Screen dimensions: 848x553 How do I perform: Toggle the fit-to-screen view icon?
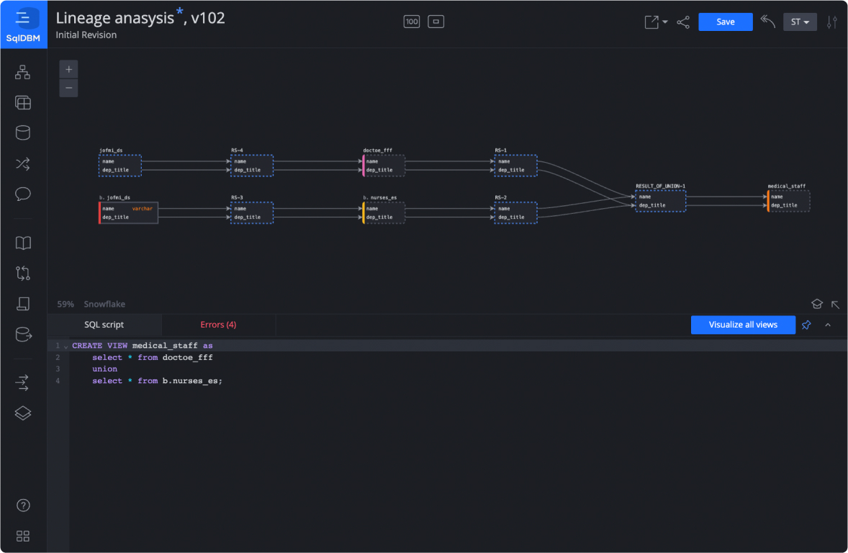436,22
